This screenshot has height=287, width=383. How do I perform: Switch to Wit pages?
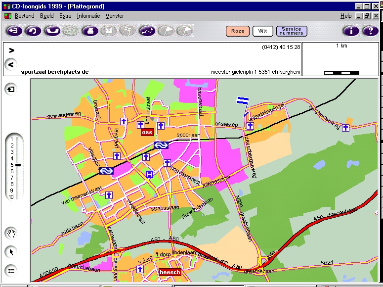[x=262, y=31]
